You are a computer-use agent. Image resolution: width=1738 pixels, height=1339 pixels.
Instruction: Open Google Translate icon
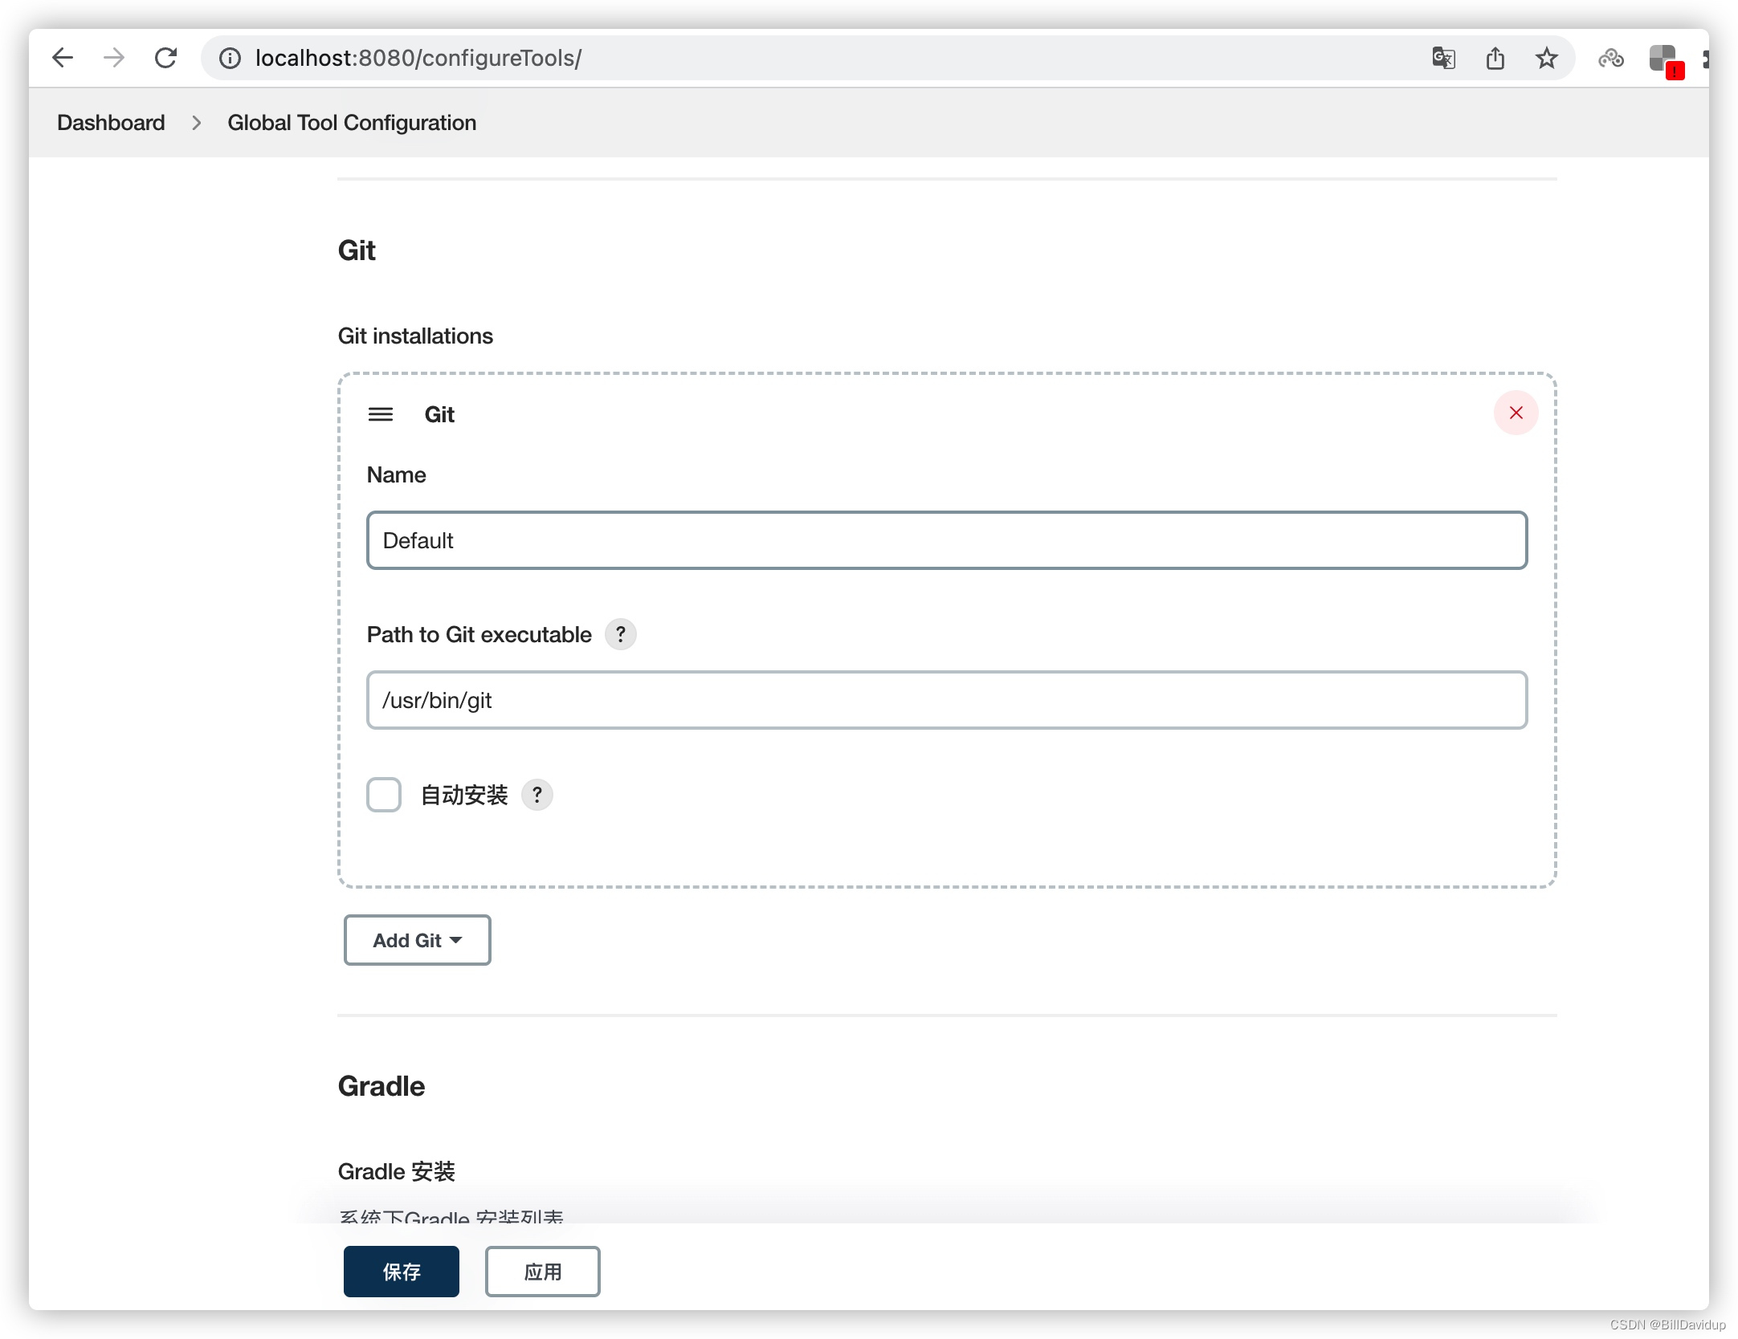click(x=1443, y=58)
